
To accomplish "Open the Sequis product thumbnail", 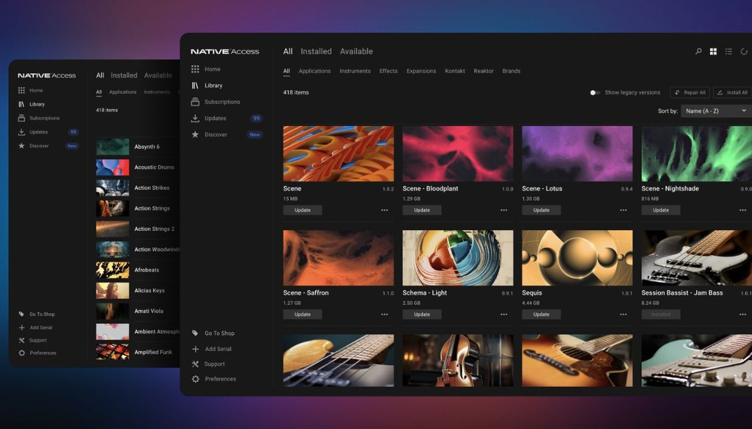I will (x=577, y=258).
